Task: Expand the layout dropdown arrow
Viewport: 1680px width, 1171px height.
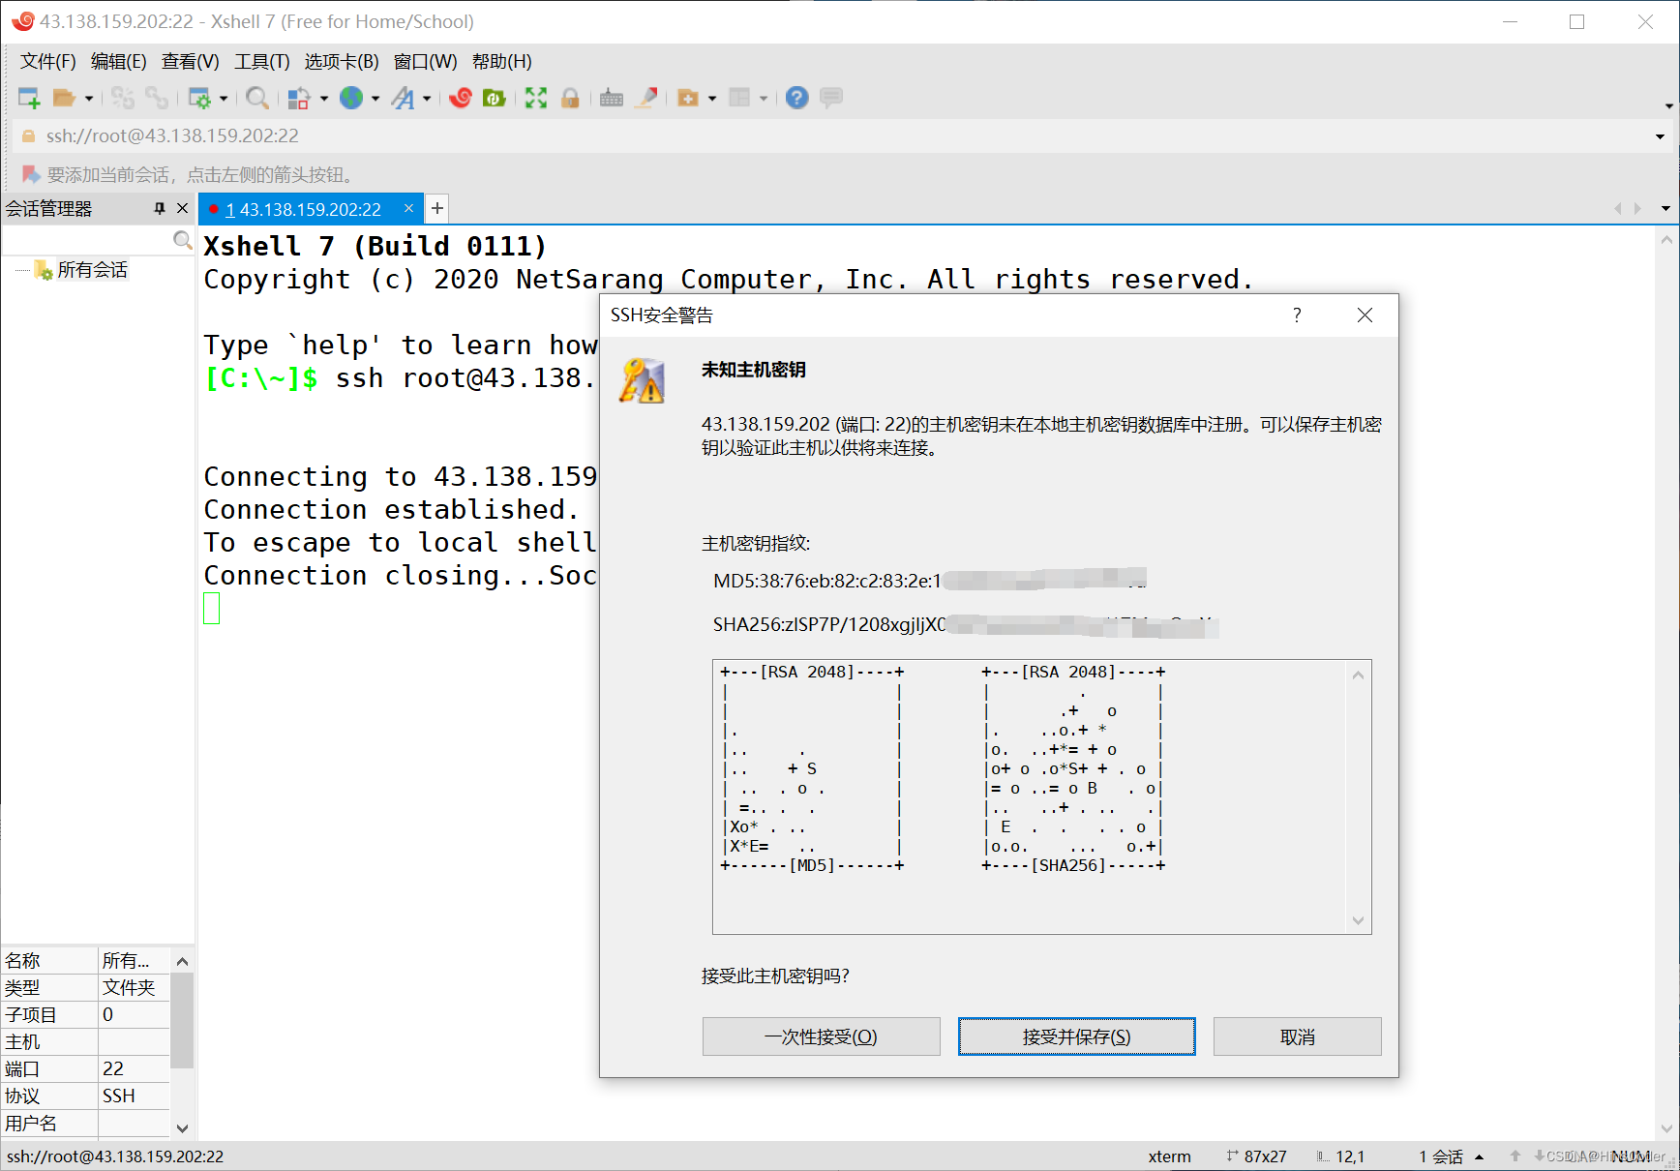Action: click(x=764, y=98)
